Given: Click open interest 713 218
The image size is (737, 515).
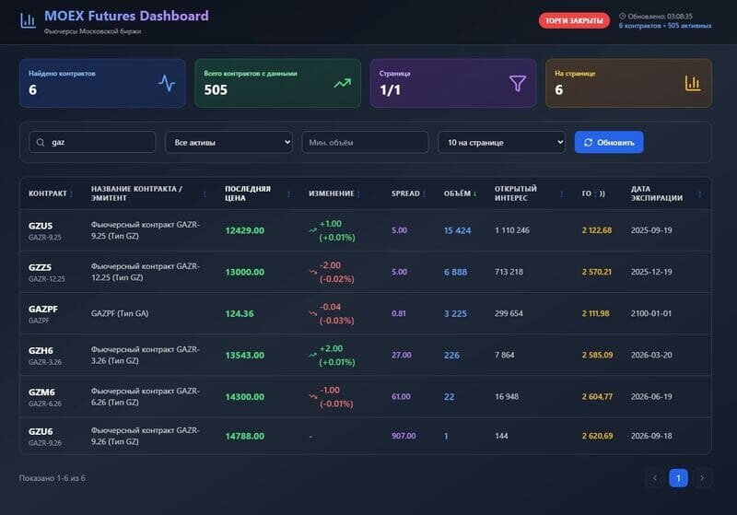Looking at the screenshot, I should (509, 272).
